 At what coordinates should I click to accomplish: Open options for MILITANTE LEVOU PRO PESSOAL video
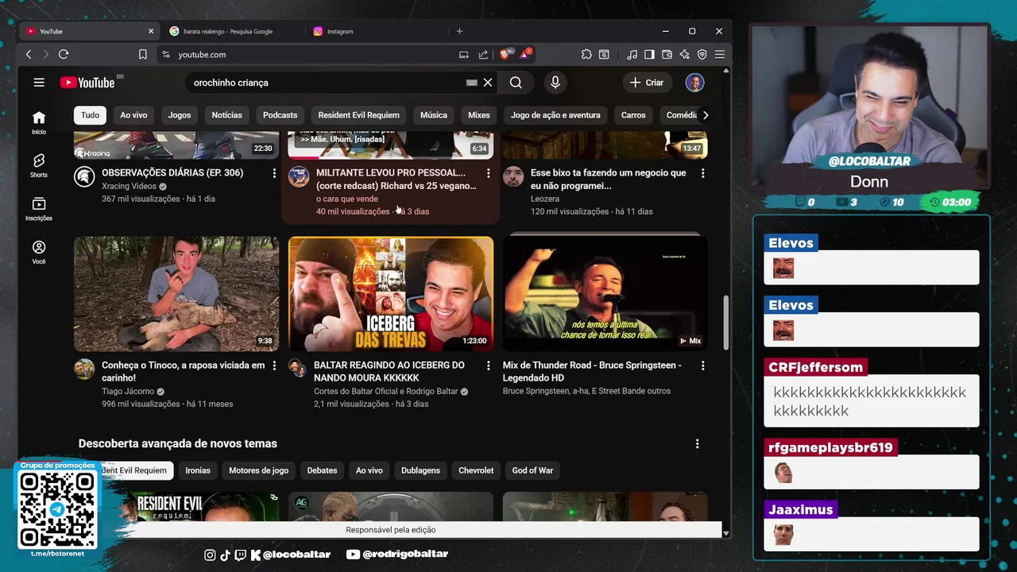point(488,173)
